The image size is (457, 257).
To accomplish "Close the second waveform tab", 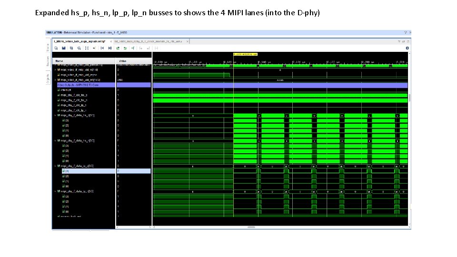I will [188, 41].
